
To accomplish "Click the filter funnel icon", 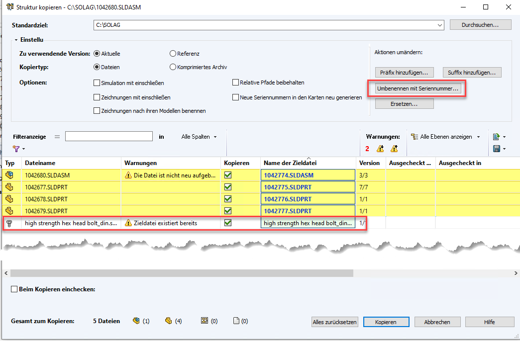I will click(x=16, y=149).
